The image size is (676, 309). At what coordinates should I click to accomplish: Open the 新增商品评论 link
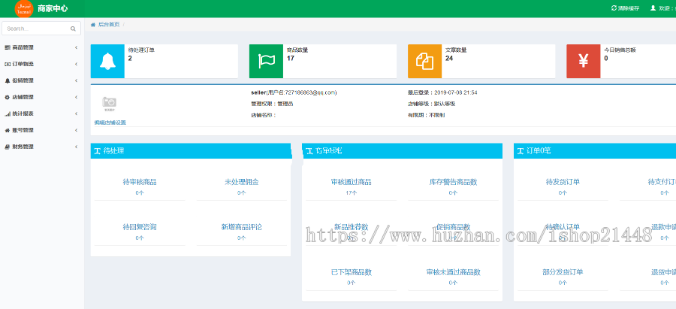241,227
